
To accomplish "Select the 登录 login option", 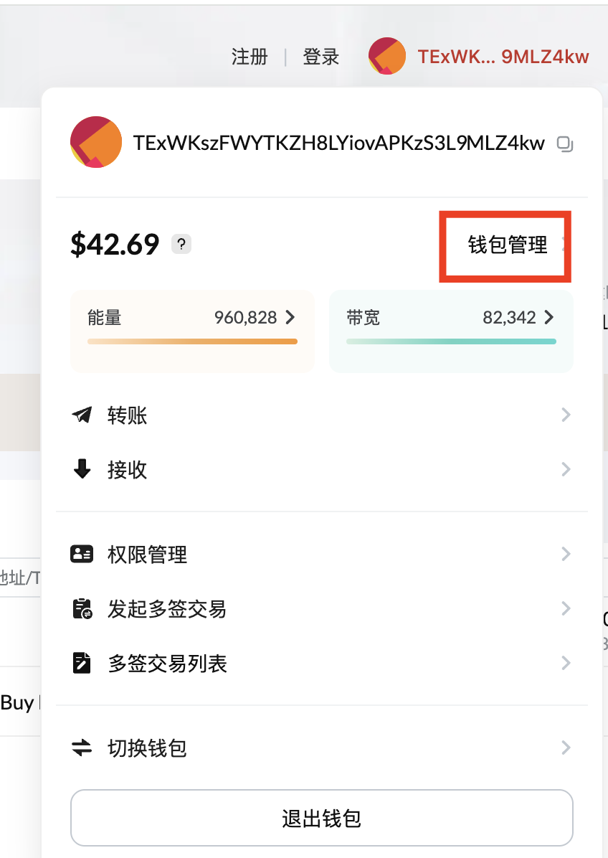I will tap(320, 56).
